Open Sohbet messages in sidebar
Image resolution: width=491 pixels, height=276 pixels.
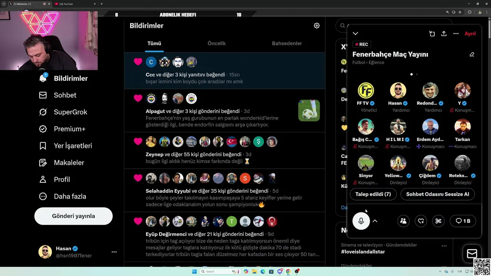pos(58,95)
